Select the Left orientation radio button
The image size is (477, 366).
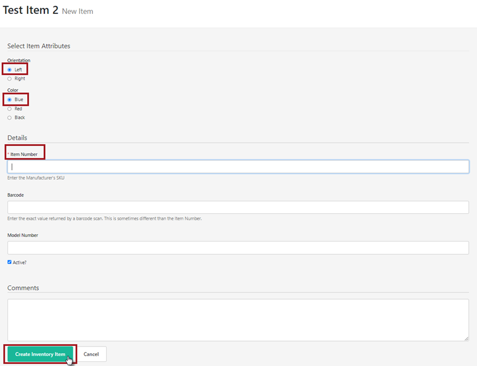tap(9, 70)
